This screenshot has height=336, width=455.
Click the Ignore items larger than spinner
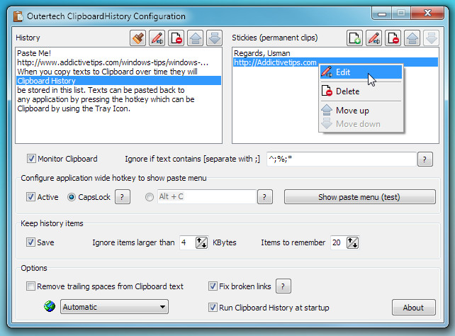pyautogui.click(x=202, y=242)
